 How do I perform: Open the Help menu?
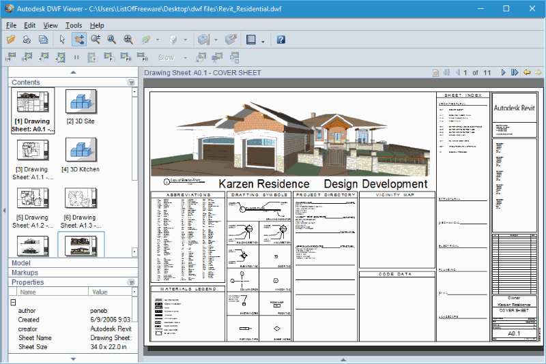[97, 25]
